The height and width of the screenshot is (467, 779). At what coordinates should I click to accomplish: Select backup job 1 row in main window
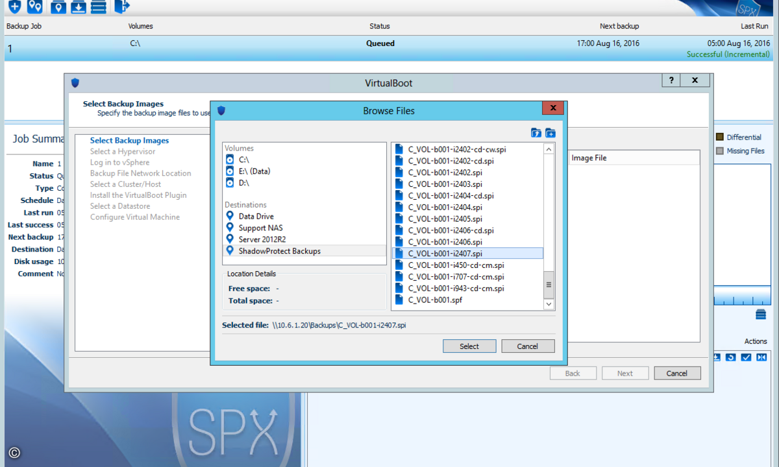point(389,49)
